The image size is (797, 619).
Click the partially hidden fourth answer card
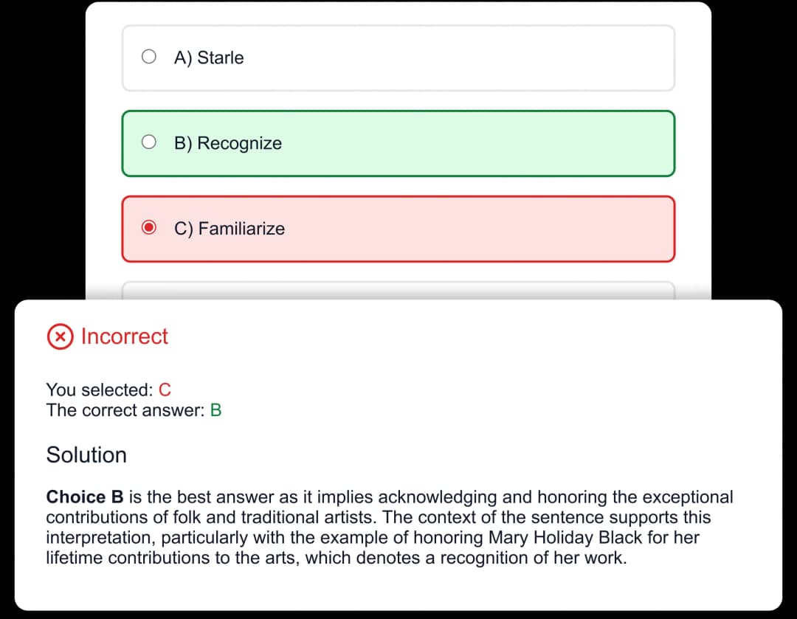pos(398,290)
